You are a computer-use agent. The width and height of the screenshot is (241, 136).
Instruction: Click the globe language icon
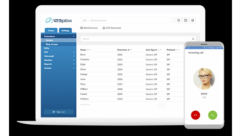(192, 20)
